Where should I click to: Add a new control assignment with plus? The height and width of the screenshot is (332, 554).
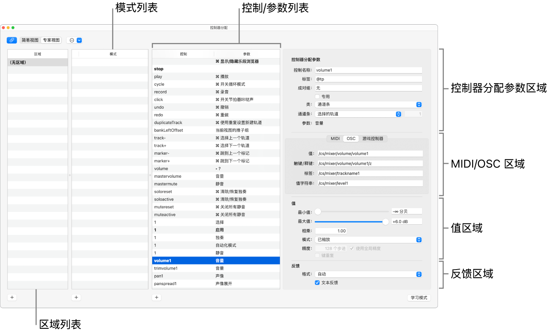coord(157,297)
